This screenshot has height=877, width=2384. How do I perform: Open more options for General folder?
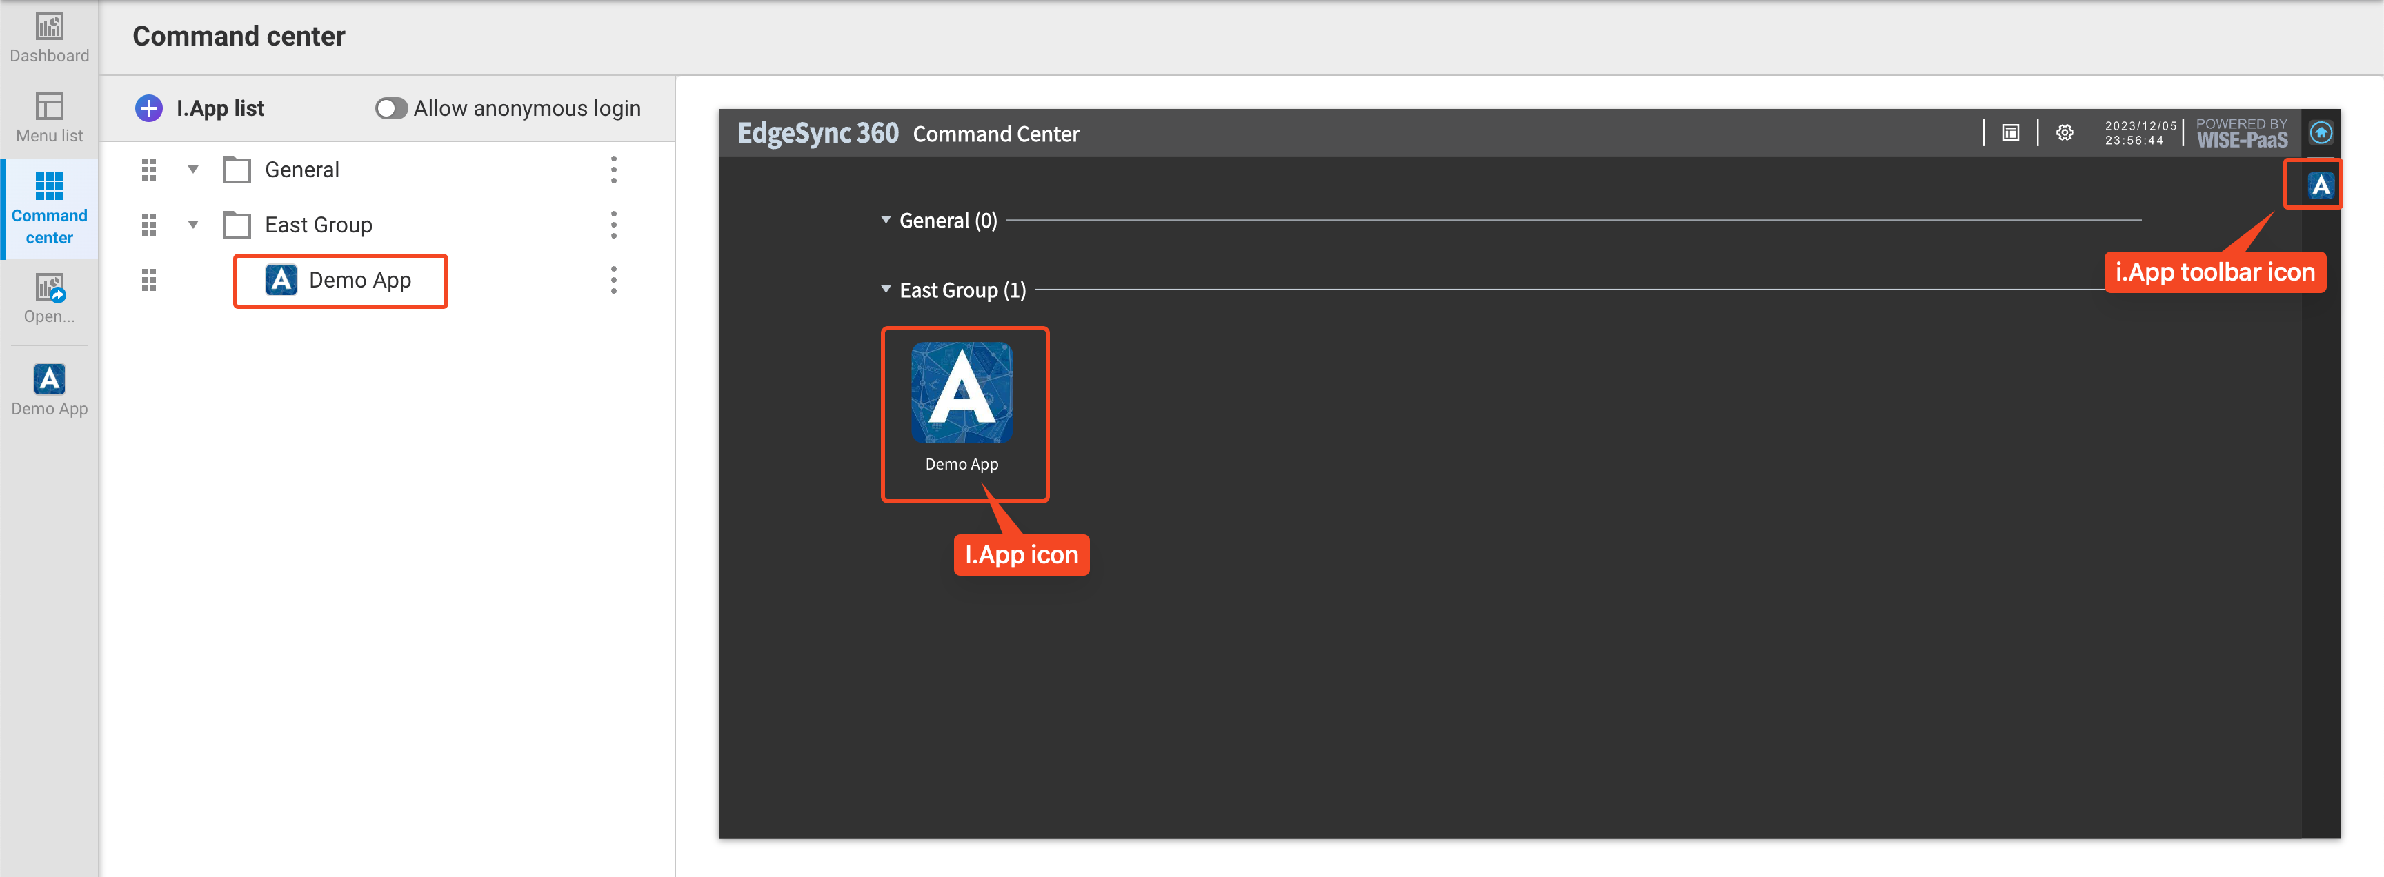tap(613, 170)
